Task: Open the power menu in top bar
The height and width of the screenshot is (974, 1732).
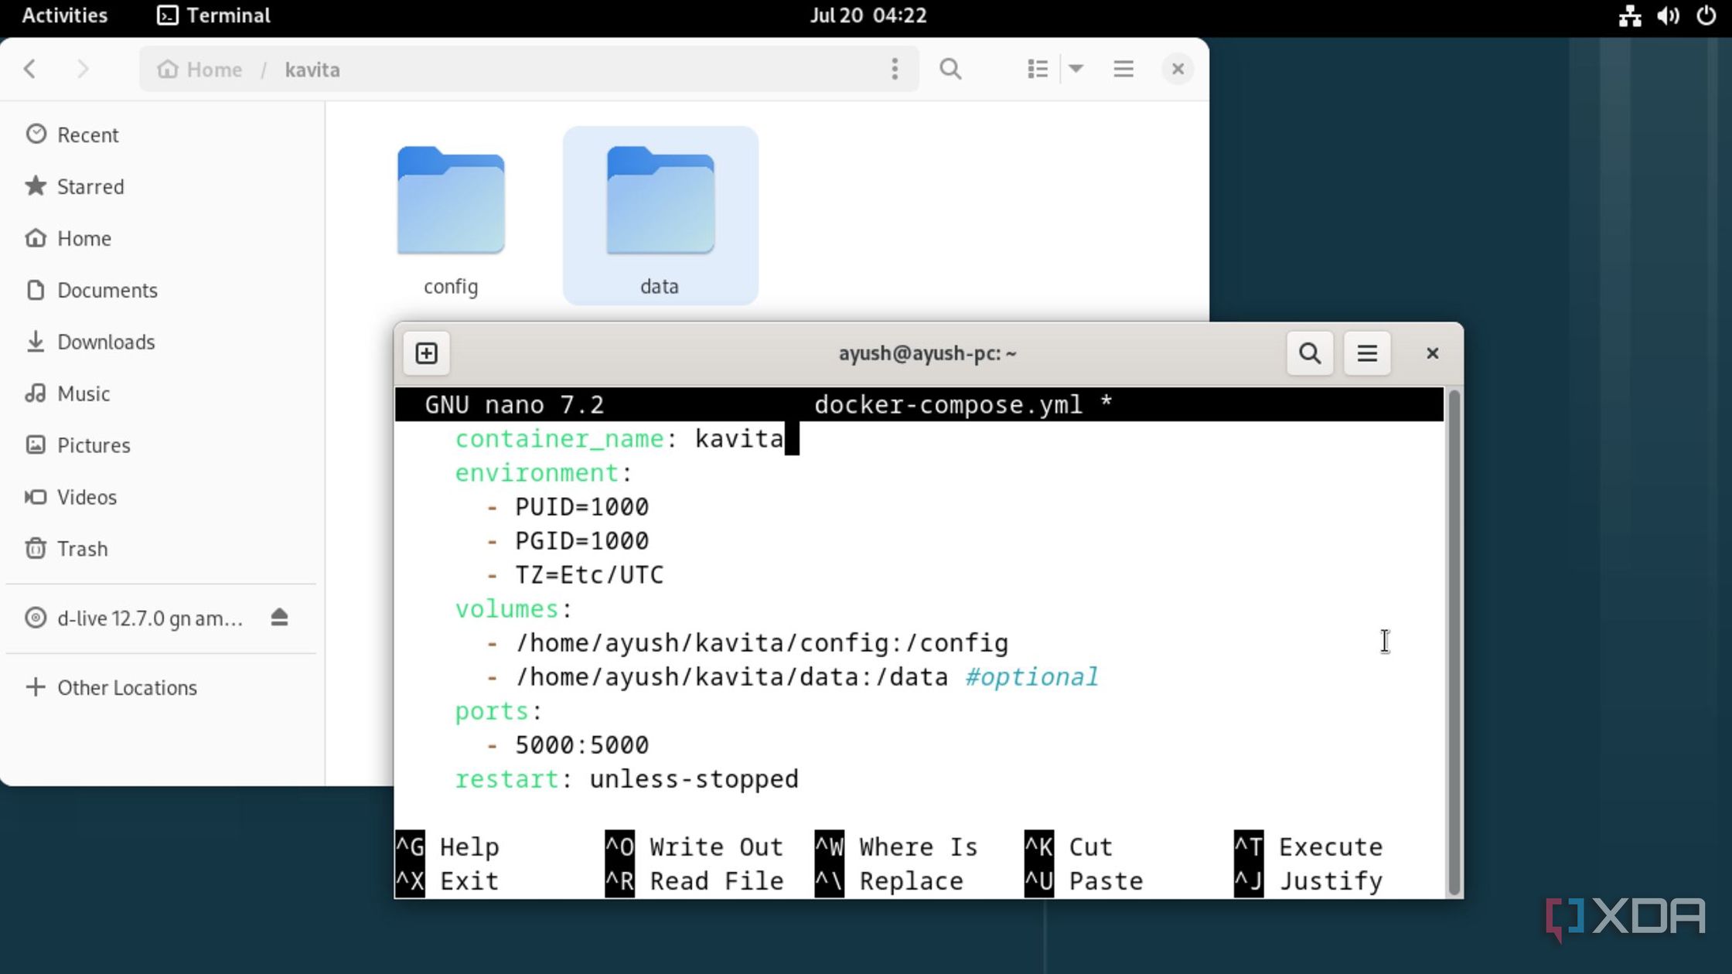Action: 1706,15
